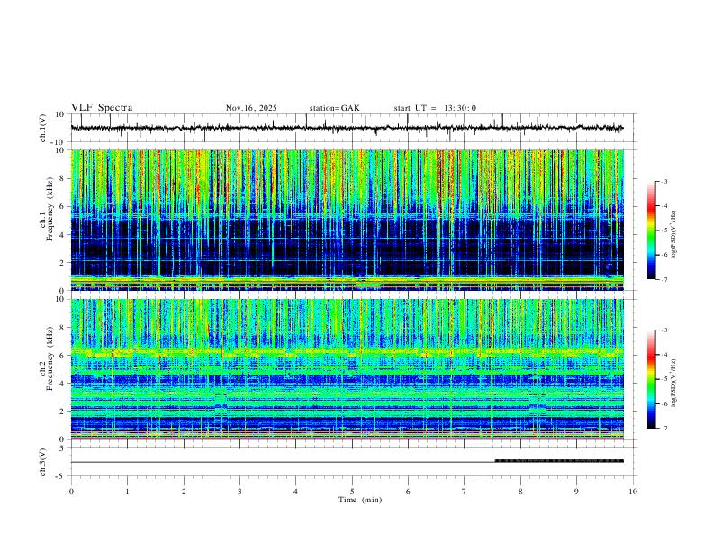Screen dimensions: 713x551
Task: Click the ch.2 Frequency (kHz) axis label
Action: click(47, 358)
